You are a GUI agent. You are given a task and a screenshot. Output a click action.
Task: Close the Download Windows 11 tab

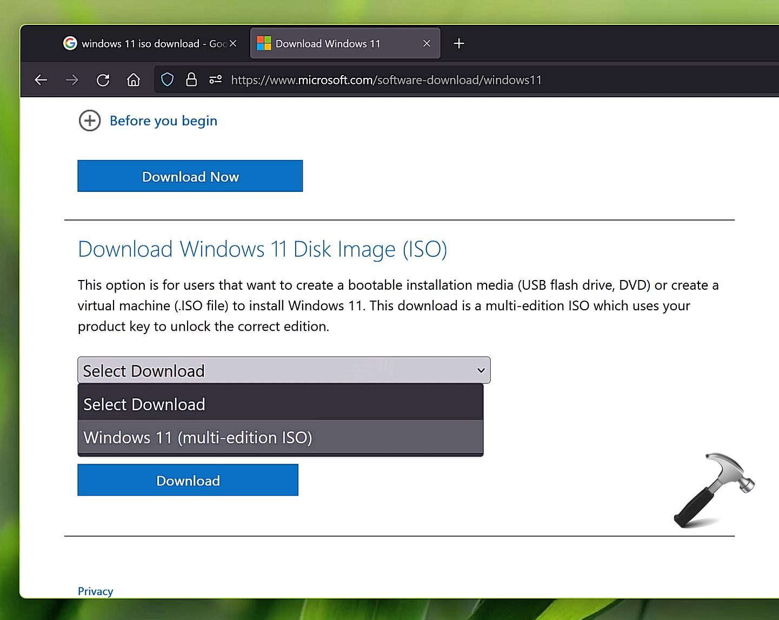point(427,43)
